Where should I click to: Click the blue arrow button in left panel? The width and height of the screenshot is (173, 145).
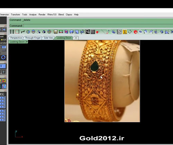4,30
